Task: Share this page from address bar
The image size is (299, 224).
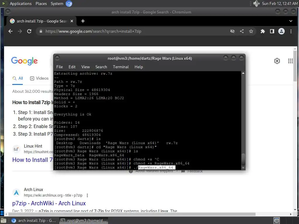Action: [x=242, y=31]
